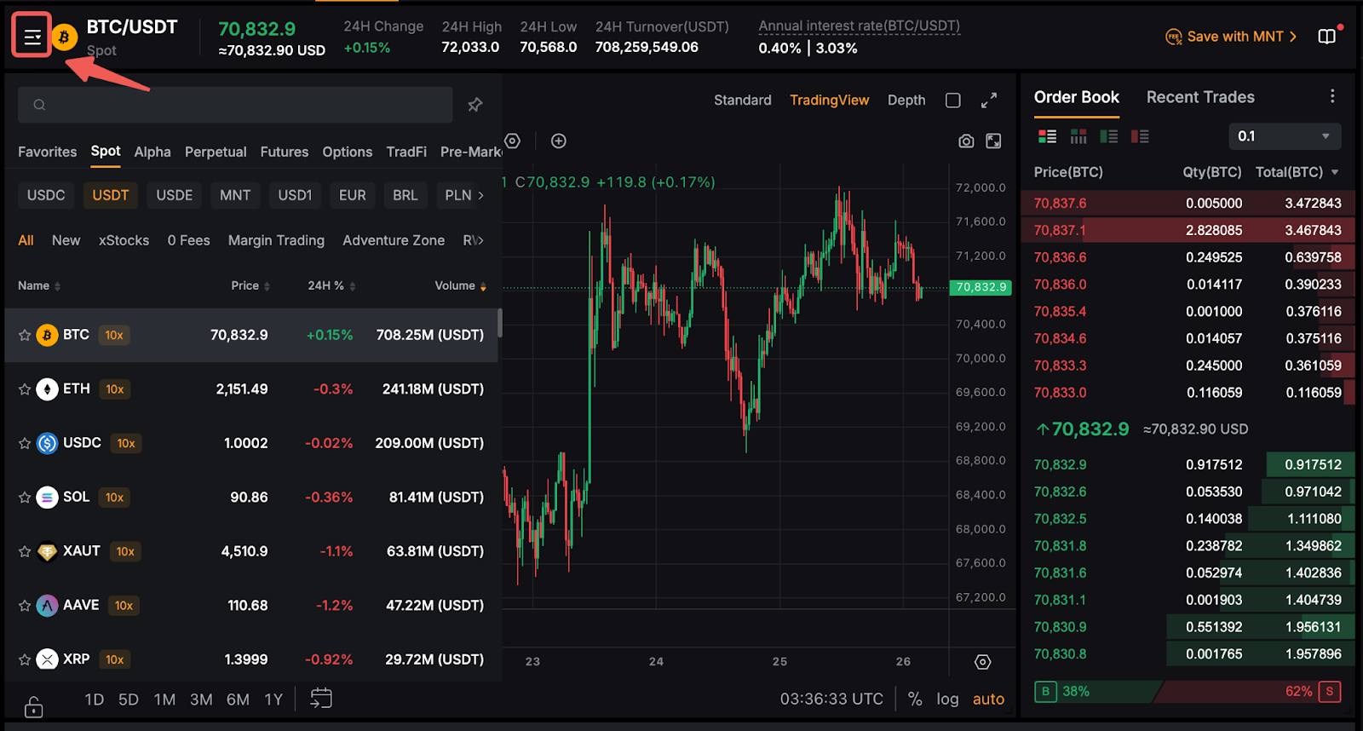Switch to the Recent Trades tab
The image size is (1363, 731).
pyautogui.click(x=1199, y=97)
